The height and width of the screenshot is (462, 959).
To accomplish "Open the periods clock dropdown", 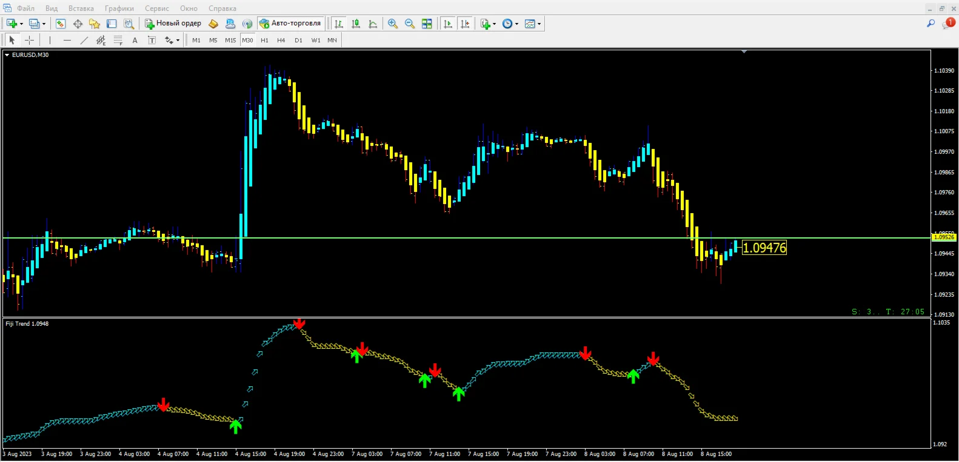I will point(516,24).
